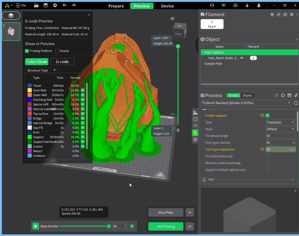Play the steps animation
Viewport: 299px width, 236px height.
point(36,226)
